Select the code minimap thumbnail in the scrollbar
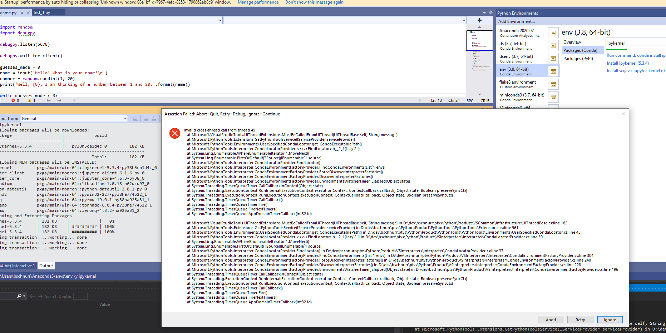 tap(479, 40)
